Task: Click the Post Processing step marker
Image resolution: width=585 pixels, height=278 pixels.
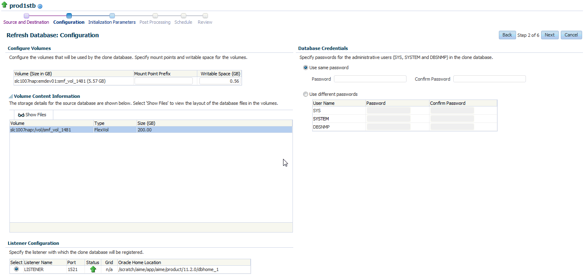Action: point(155,16)
